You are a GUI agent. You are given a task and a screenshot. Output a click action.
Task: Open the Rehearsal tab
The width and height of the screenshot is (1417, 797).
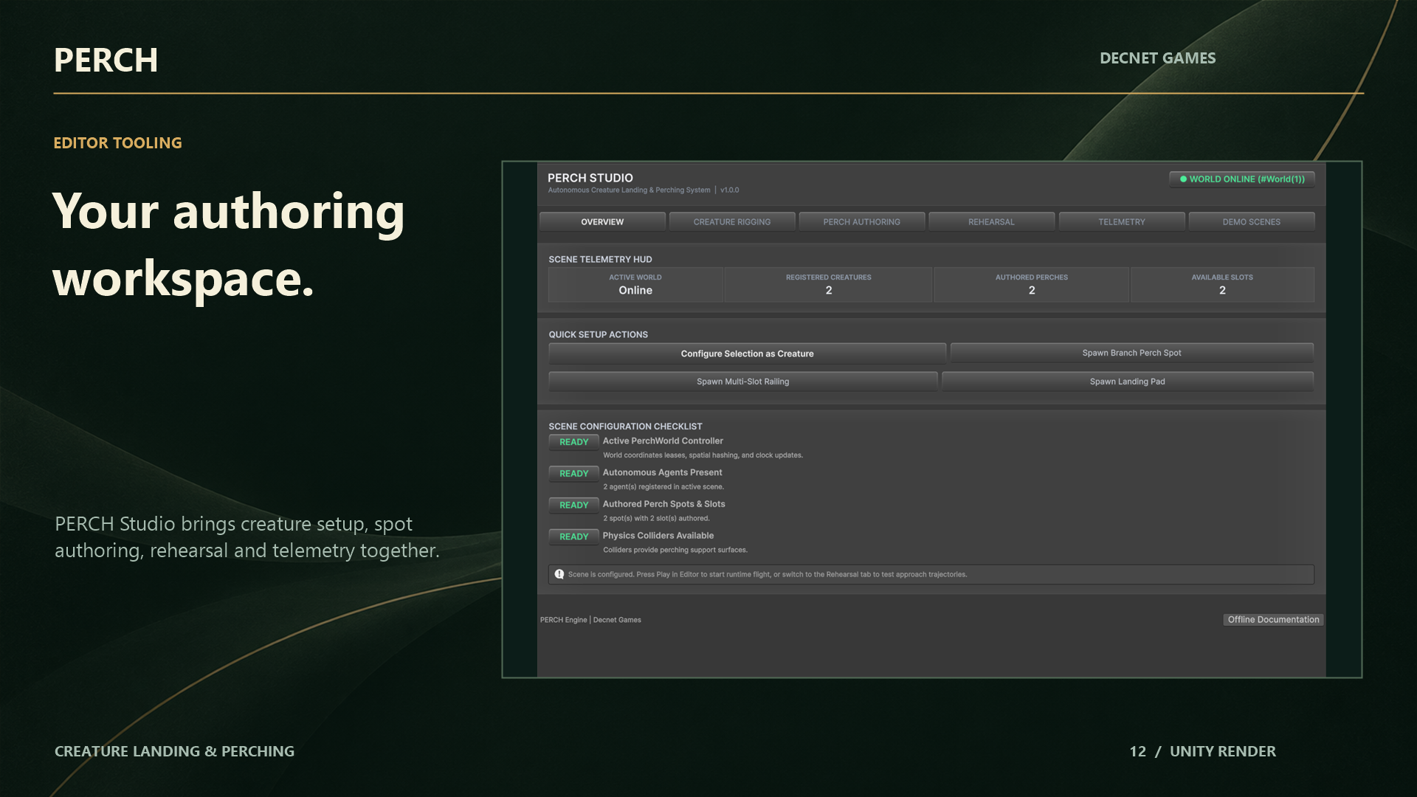(x=991, y=222)
